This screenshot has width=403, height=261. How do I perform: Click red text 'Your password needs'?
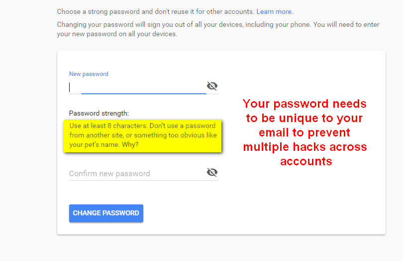(x=304, y=104)
